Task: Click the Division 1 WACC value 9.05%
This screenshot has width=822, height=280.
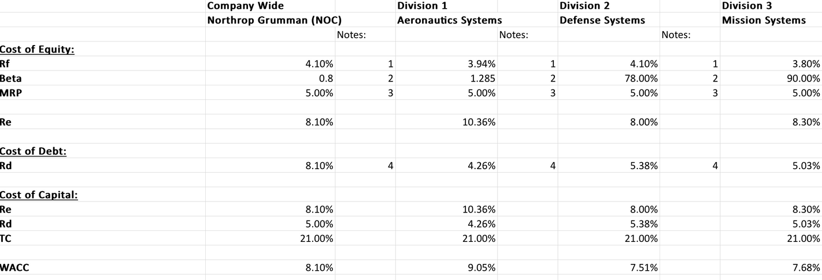Action: [x=479, y=267]
